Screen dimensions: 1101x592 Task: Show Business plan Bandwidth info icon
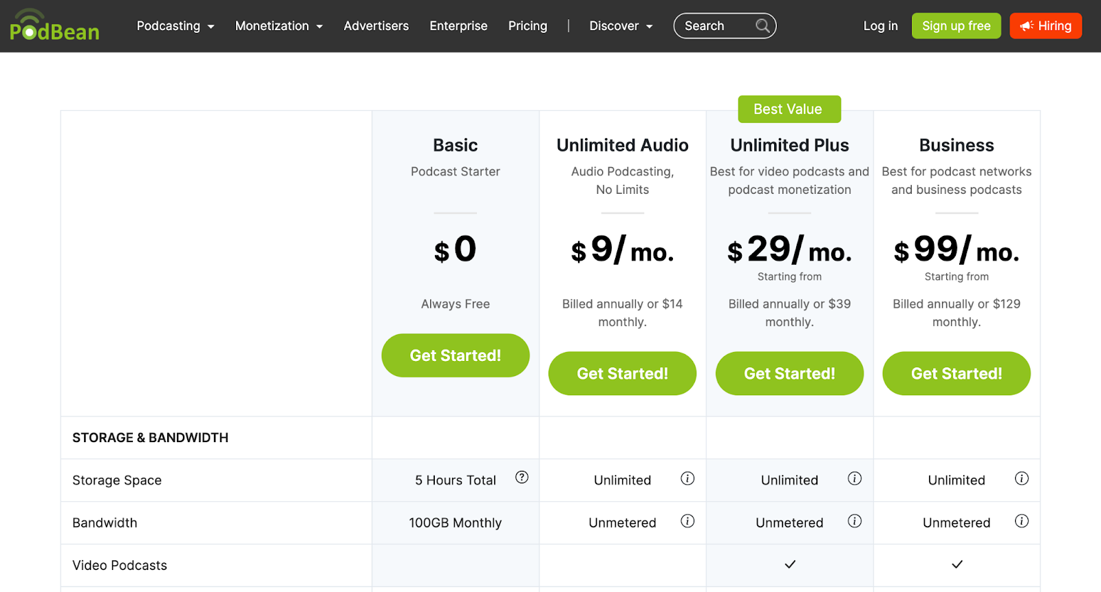1022,521
